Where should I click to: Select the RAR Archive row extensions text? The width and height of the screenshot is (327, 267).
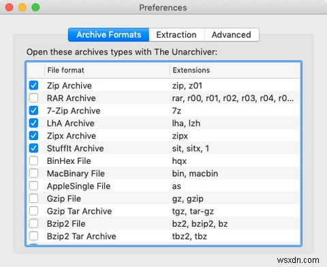(233, 98)
